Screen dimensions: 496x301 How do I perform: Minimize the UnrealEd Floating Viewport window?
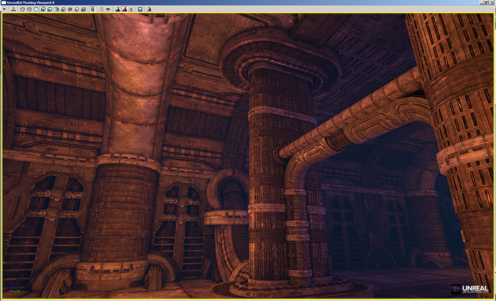pyautogui.click(x=481, y=3)
